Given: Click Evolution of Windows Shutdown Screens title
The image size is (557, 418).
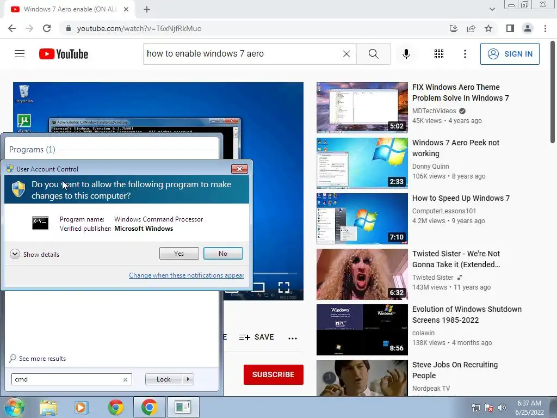Looking at the screenshot, I should point(467,315).
